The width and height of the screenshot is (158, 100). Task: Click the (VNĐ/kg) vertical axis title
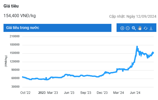6,61
